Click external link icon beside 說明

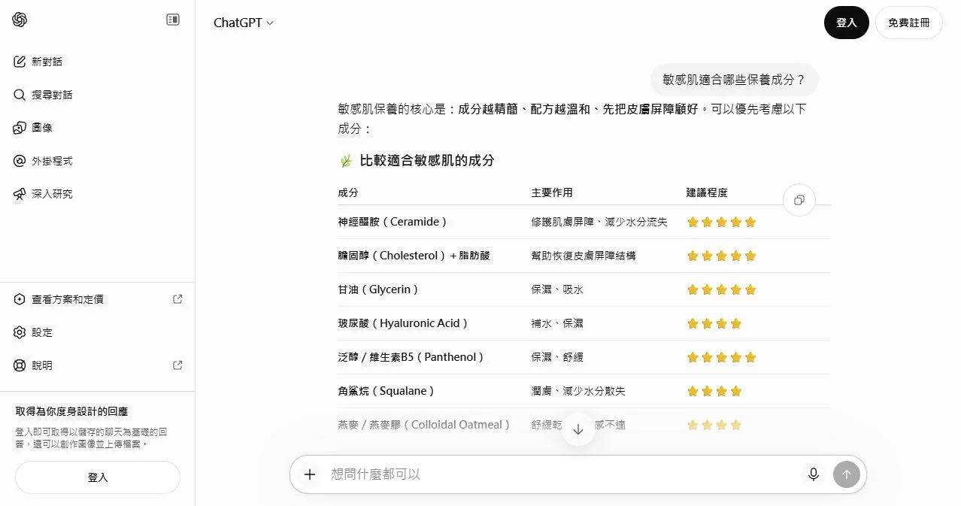(177, 365)
